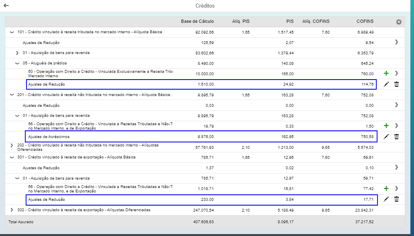414x236 pixels.
Task: Delete the 233,00 Ajustes de Redução row
Action: point(396,199)
